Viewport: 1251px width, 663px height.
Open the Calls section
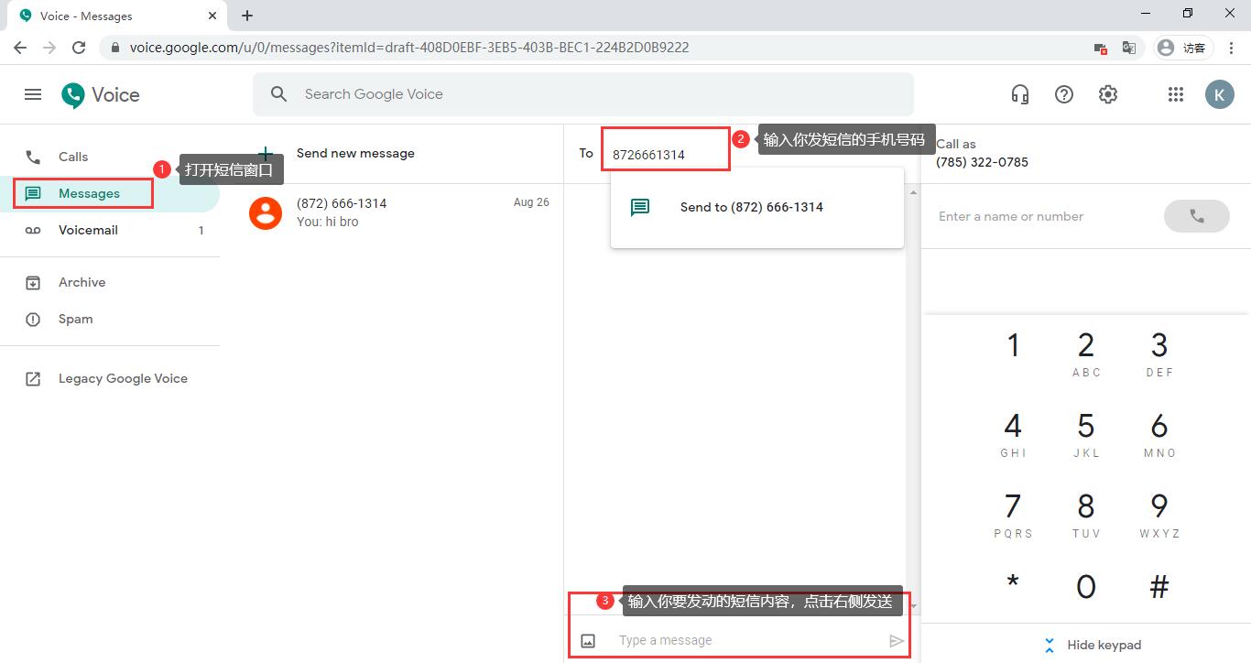tap(110, 157)
